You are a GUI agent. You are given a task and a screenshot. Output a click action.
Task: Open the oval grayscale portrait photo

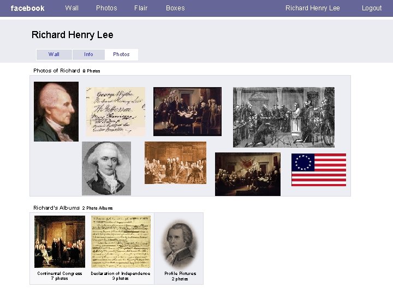(x=106, y=168)
